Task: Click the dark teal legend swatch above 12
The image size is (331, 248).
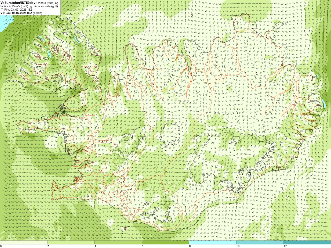Action: (x=307, y=243)
